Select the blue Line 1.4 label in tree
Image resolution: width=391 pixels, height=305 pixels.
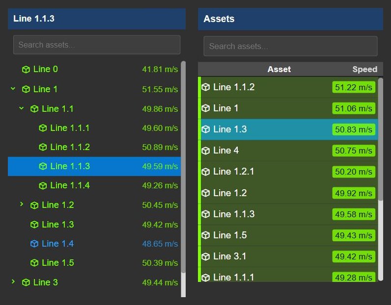click(x=57, y=244)
